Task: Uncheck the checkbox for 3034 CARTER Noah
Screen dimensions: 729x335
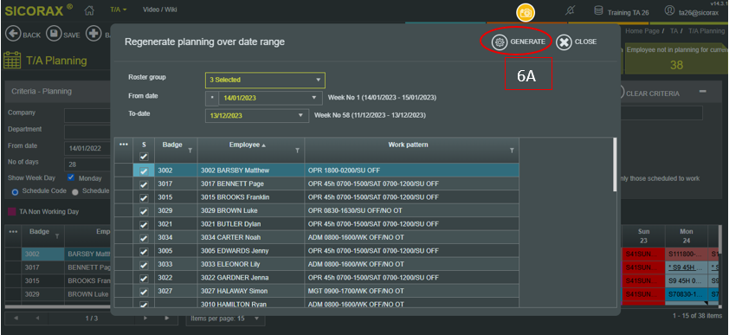Action: (x=144, y=238)
